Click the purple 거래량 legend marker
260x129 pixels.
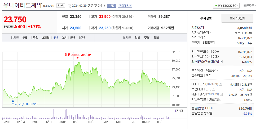175,111
